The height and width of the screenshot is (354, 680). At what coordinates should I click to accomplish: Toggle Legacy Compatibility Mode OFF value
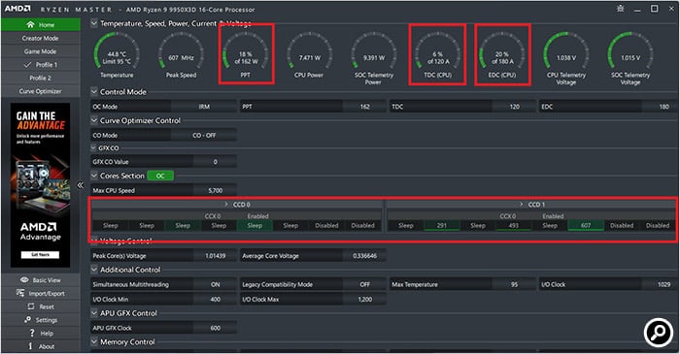(x=364, y=284)
